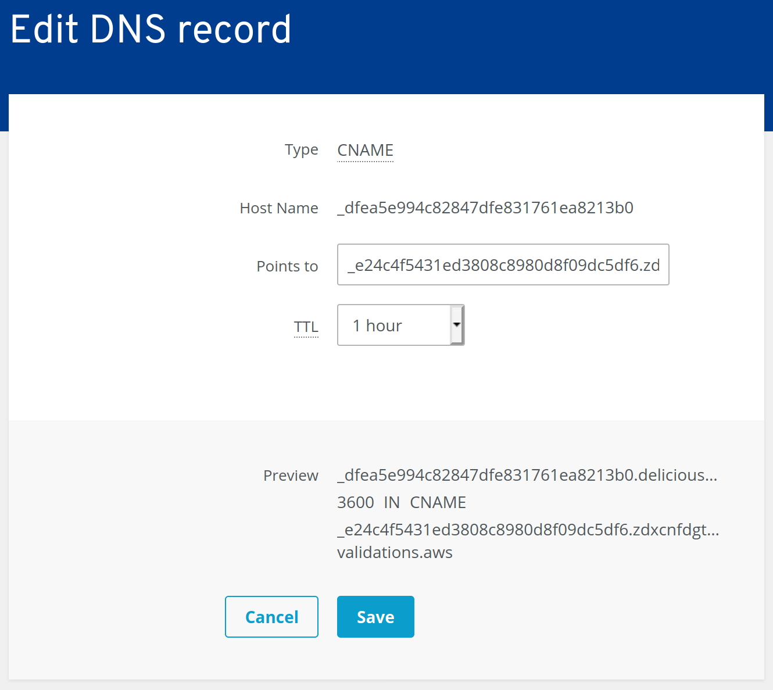Click the Host Name field label
This screenshot has width=773, height=690.
tap(279, 208)
